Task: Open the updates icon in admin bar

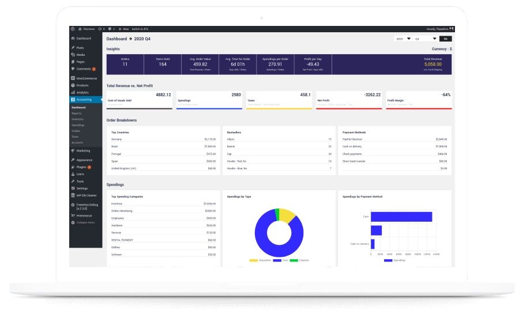Action: coord(101,29)
